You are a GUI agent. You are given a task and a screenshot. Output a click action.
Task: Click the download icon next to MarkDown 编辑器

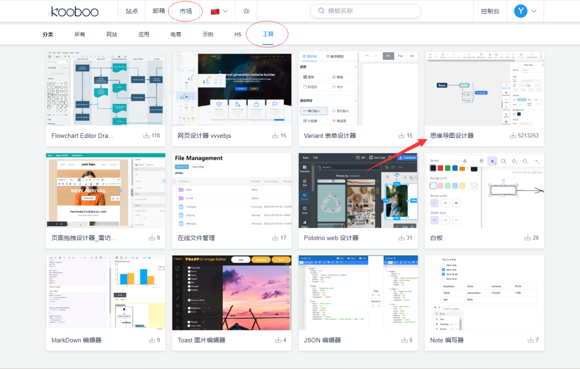(x=152, y=340)
